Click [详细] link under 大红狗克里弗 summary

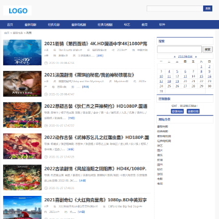click(81, 212)
